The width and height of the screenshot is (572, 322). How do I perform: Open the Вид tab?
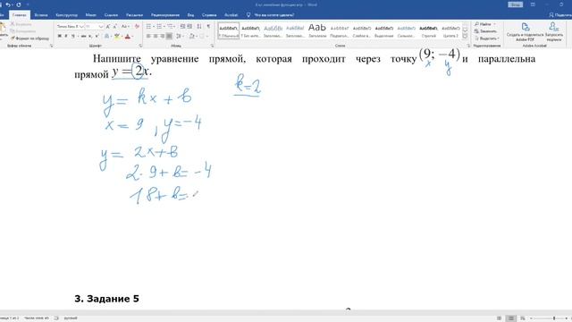[190, 15]
